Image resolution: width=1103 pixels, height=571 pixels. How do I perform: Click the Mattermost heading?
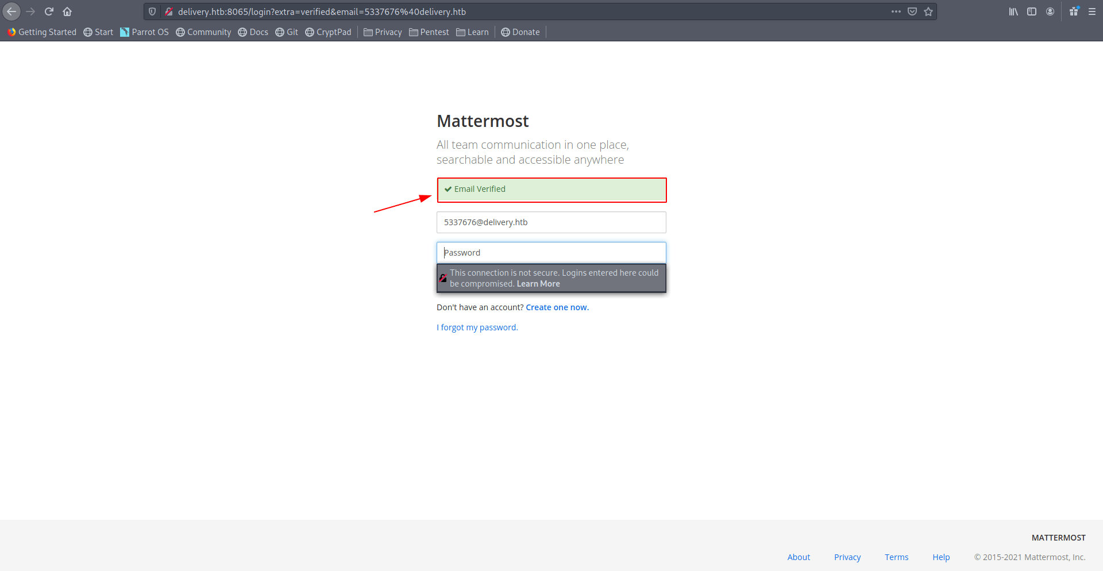(x=483, y=121)
